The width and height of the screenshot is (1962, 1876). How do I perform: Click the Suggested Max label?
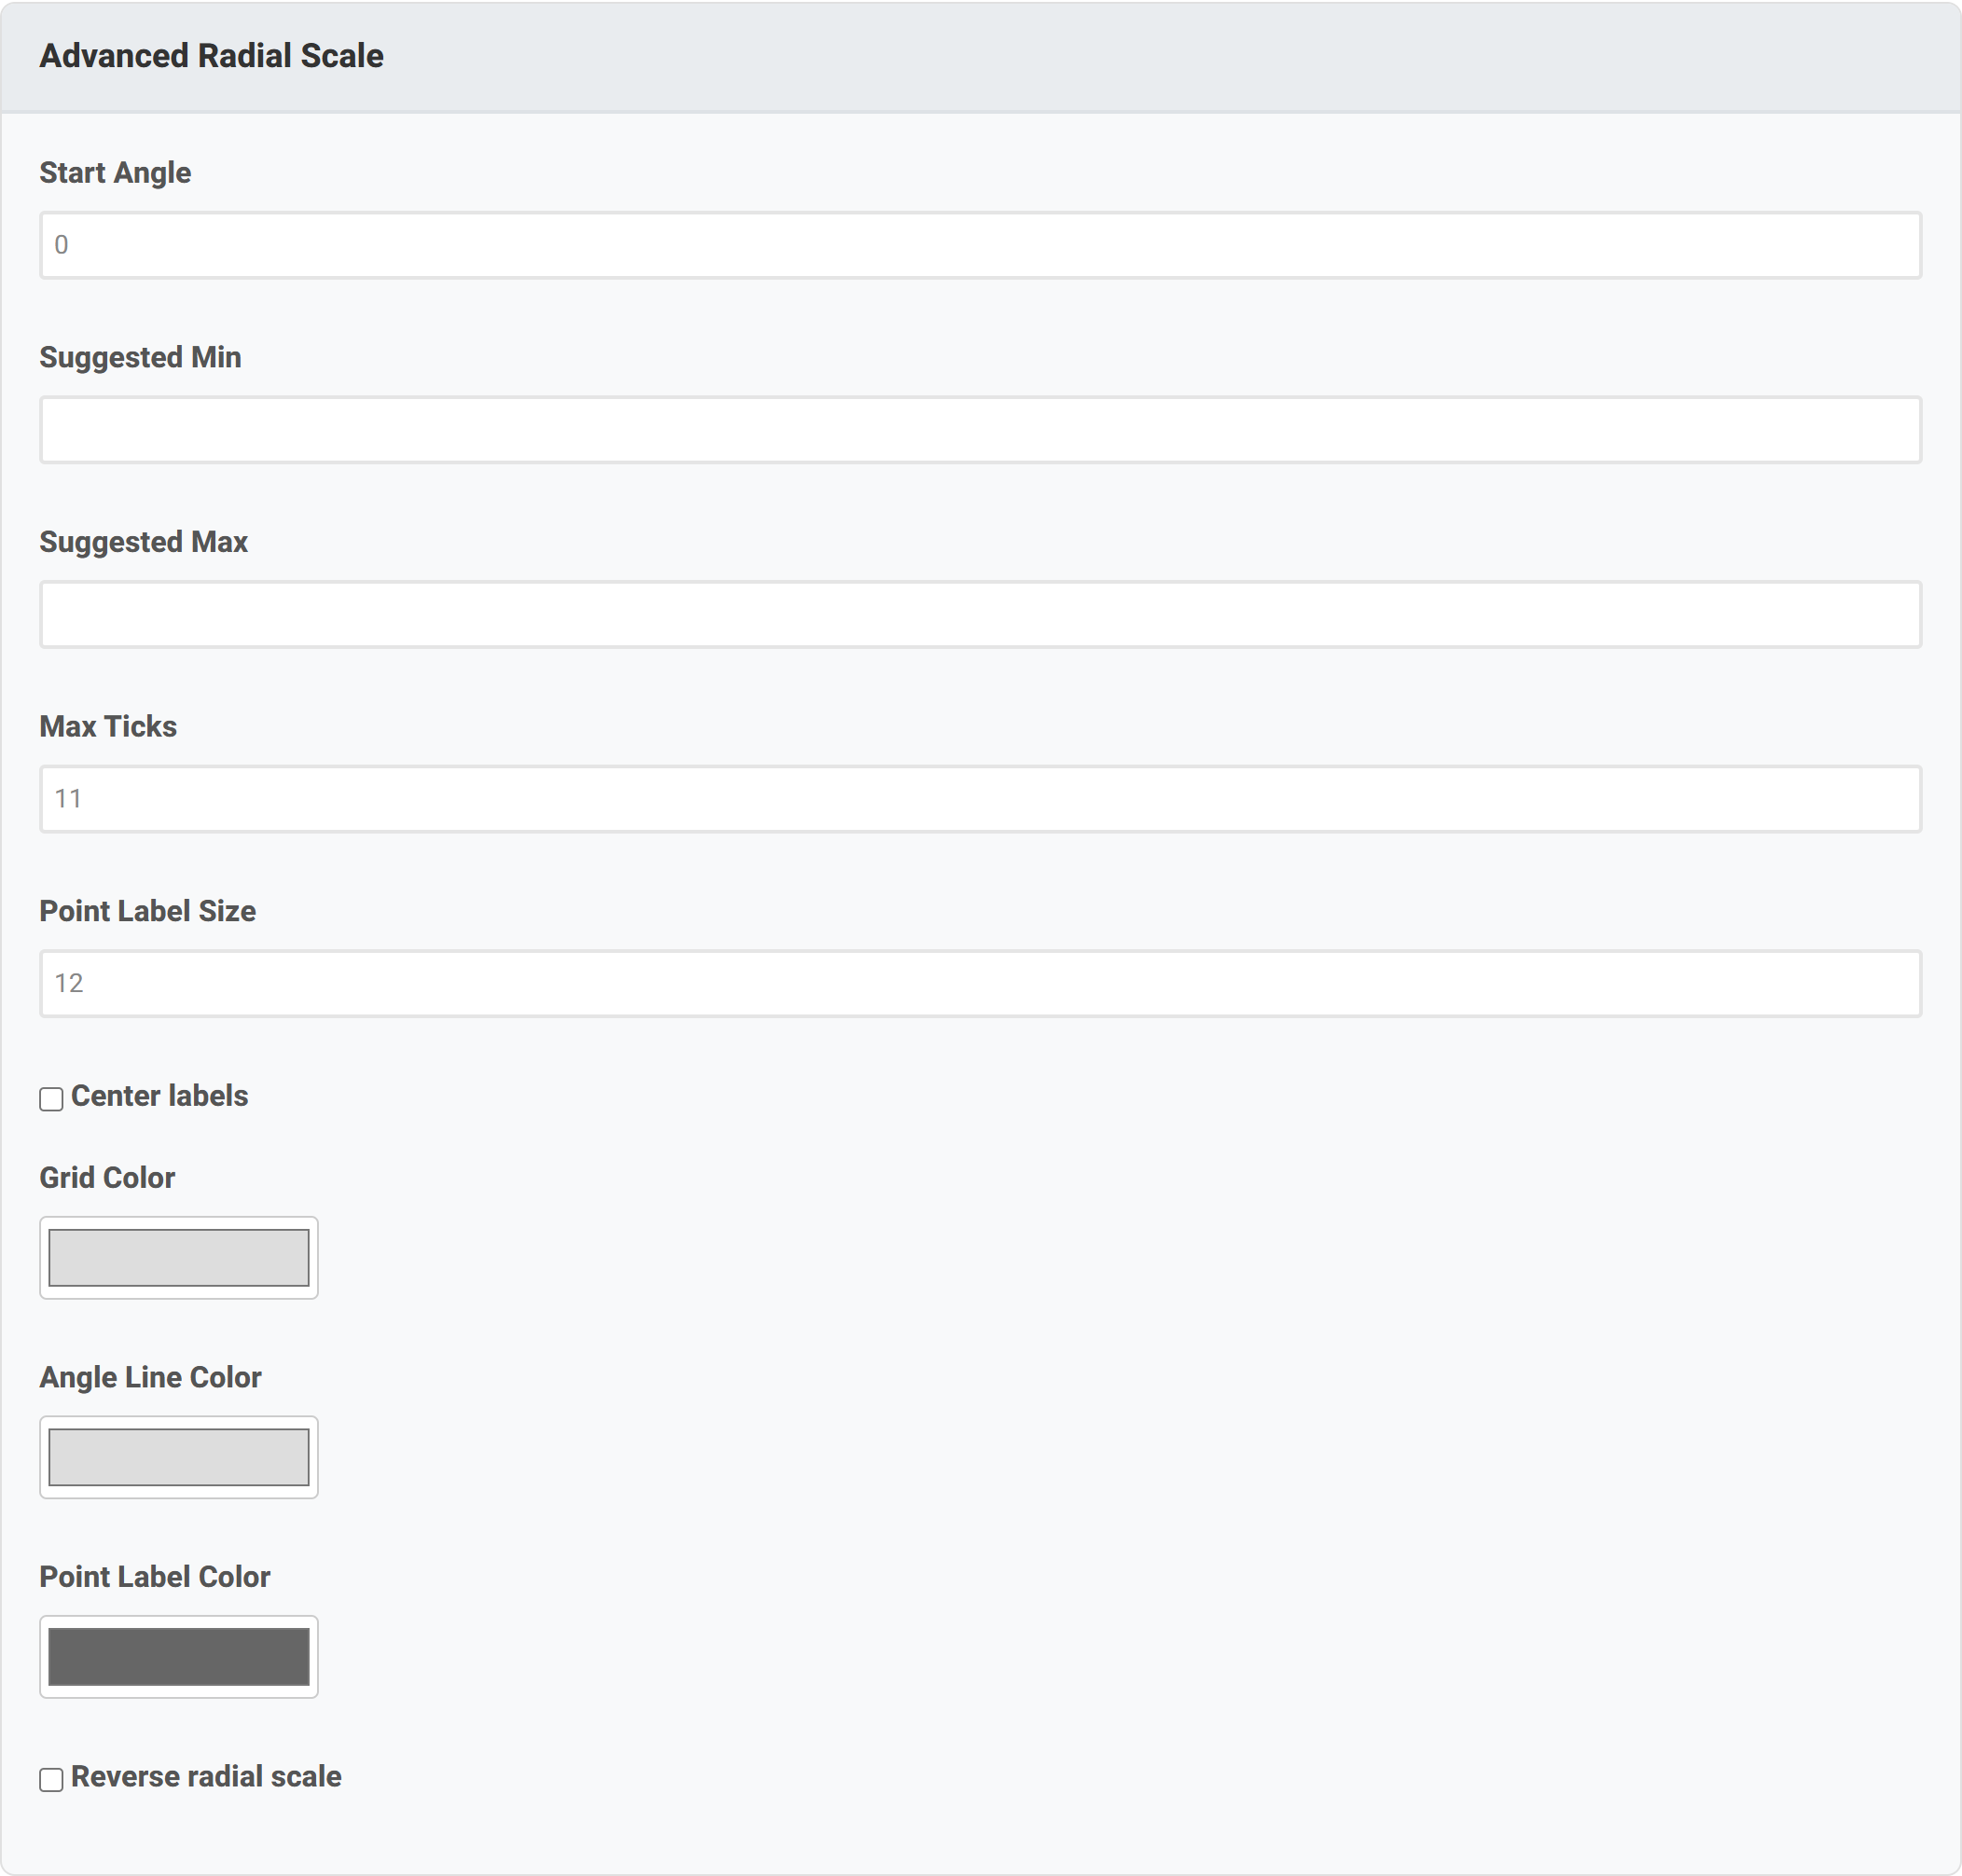[143, 542]
